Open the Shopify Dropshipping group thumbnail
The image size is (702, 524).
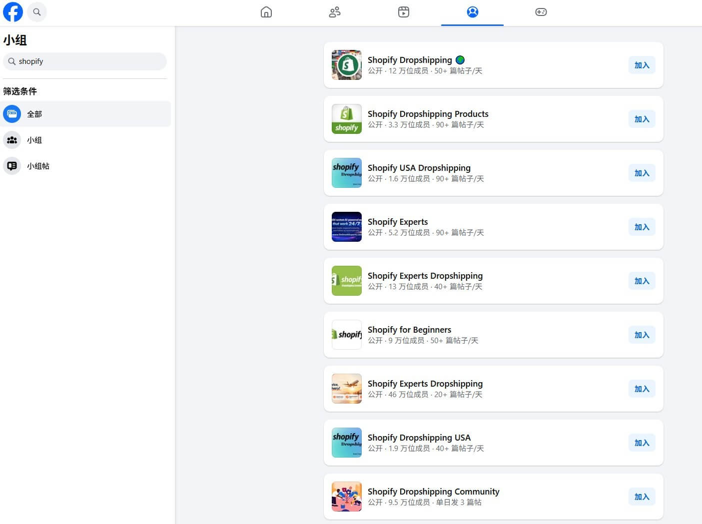click(347, 65)
